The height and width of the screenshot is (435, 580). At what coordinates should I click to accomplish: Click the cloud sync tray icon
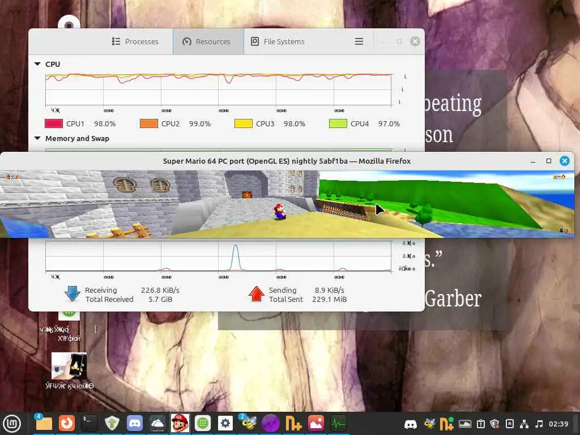(465, 424)
